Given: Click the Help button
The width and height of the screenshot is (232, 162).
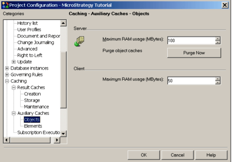Looking at the screenshot, I should tap(211, 155).
